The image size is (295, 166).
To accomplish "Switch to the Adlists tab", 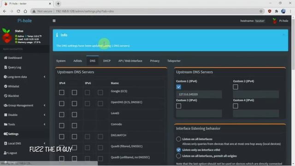I will [x=77, y=61].
